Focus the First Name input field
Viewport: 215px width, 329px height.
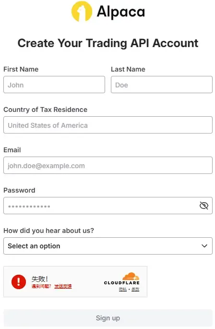point(54,85)
